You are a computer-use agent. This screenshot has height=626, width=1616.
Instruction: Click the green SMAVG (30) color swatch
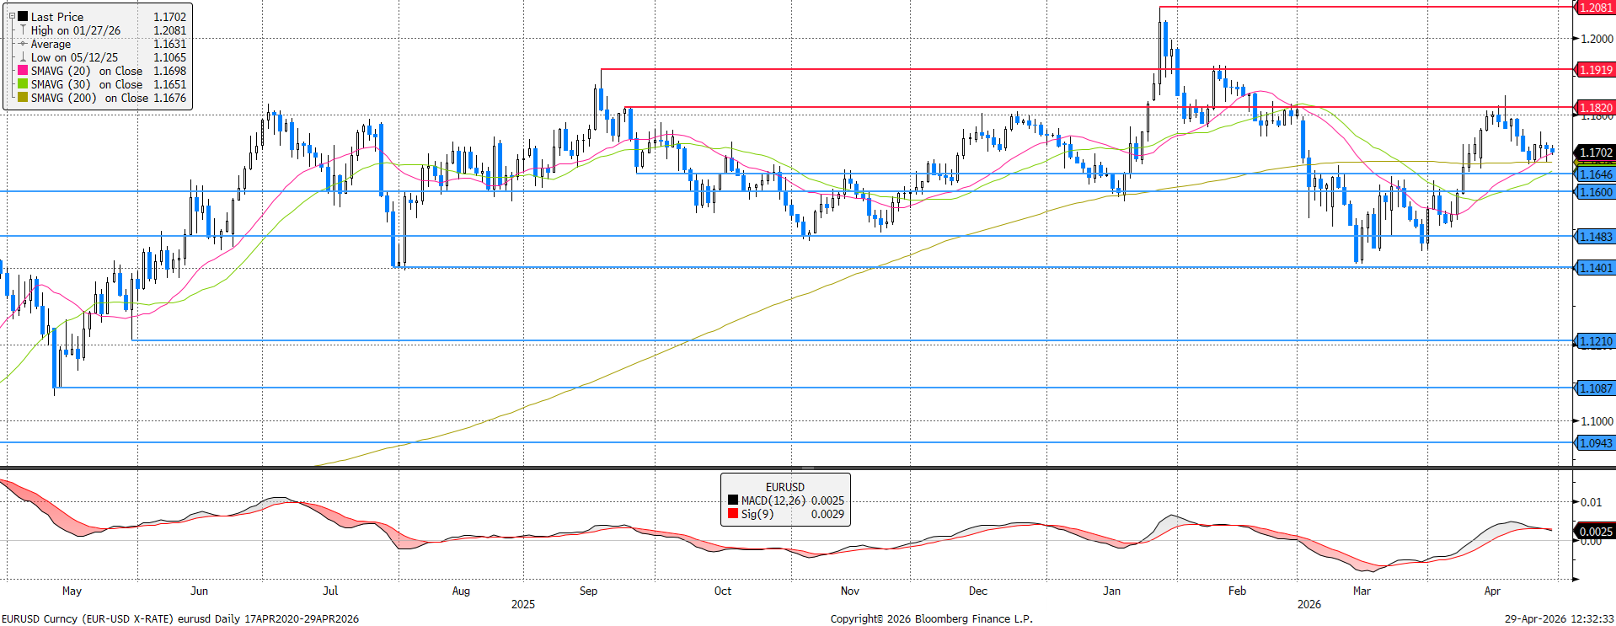(x=23, y=84)
